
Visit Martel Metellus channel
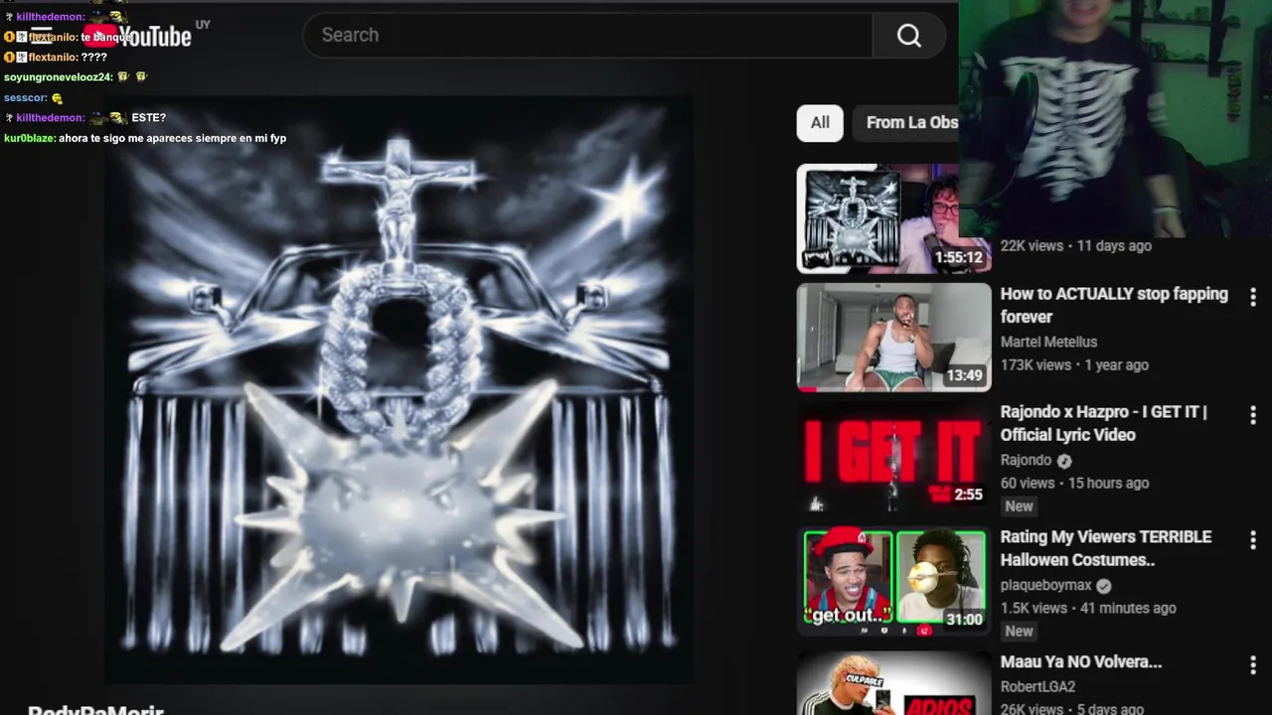(1048, 342)
